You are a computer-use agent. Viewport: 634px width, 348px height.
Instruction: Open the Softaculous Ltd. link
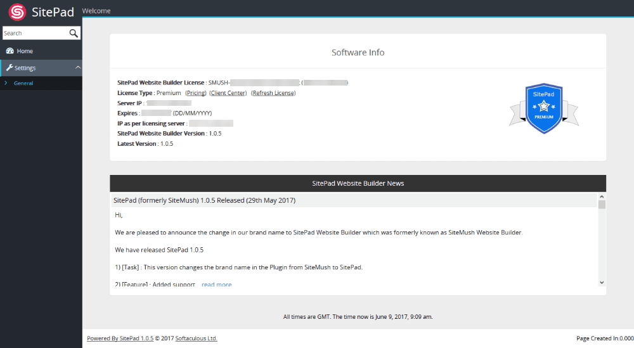click(196, 338)
